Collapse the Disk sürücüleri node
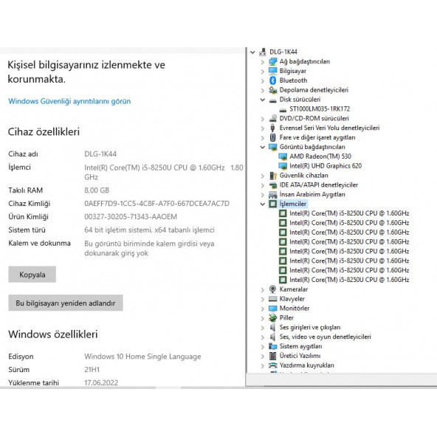 point(262,100)
